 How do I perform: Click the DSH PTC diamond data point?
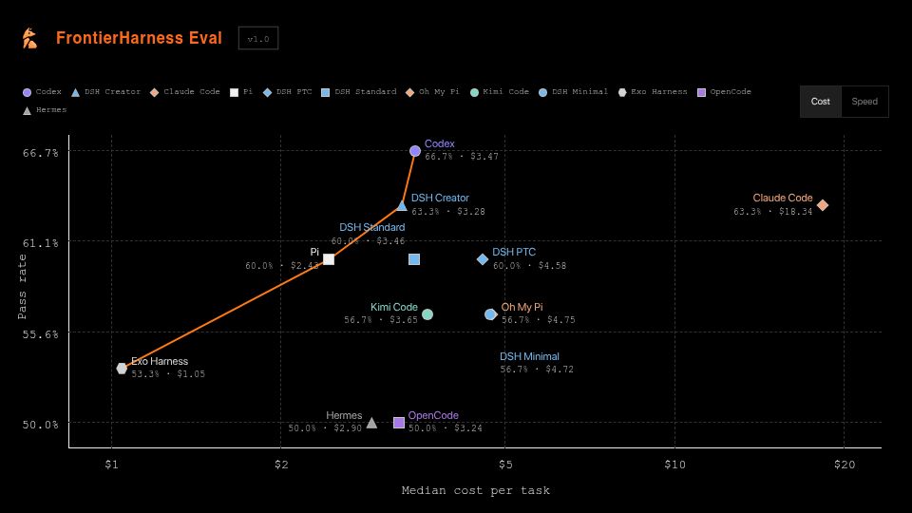click(x=483, y=259)
